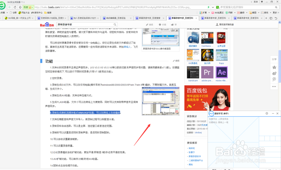Open the 屏幕录像软件 search suggestion

[x=195, y=156]
